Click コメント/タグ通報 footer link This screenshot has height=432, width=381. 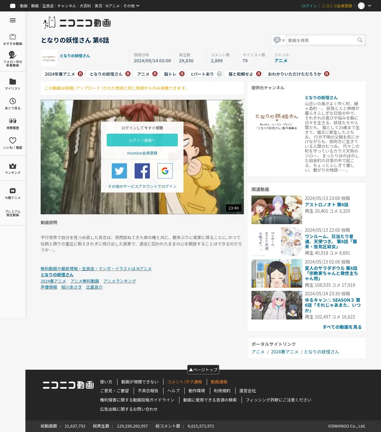tap(185, 382)
